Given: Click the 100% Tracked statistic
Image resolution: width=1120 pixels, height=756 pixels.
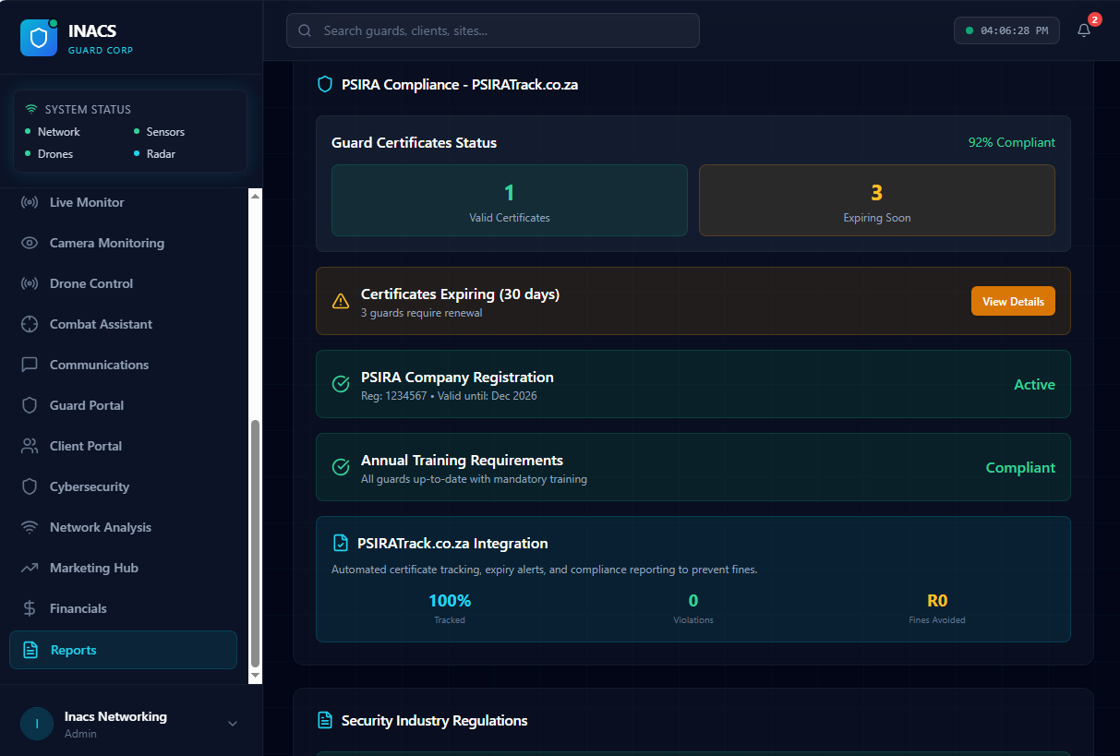Looking at the screenshot, I should [x=450, y=608].
